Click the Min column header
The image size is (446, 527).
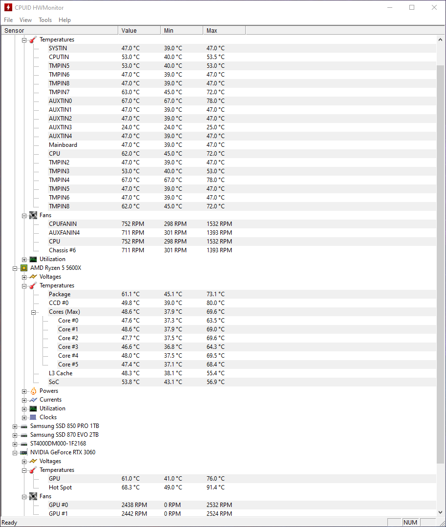pyautogui.click(x=182, y=31)
